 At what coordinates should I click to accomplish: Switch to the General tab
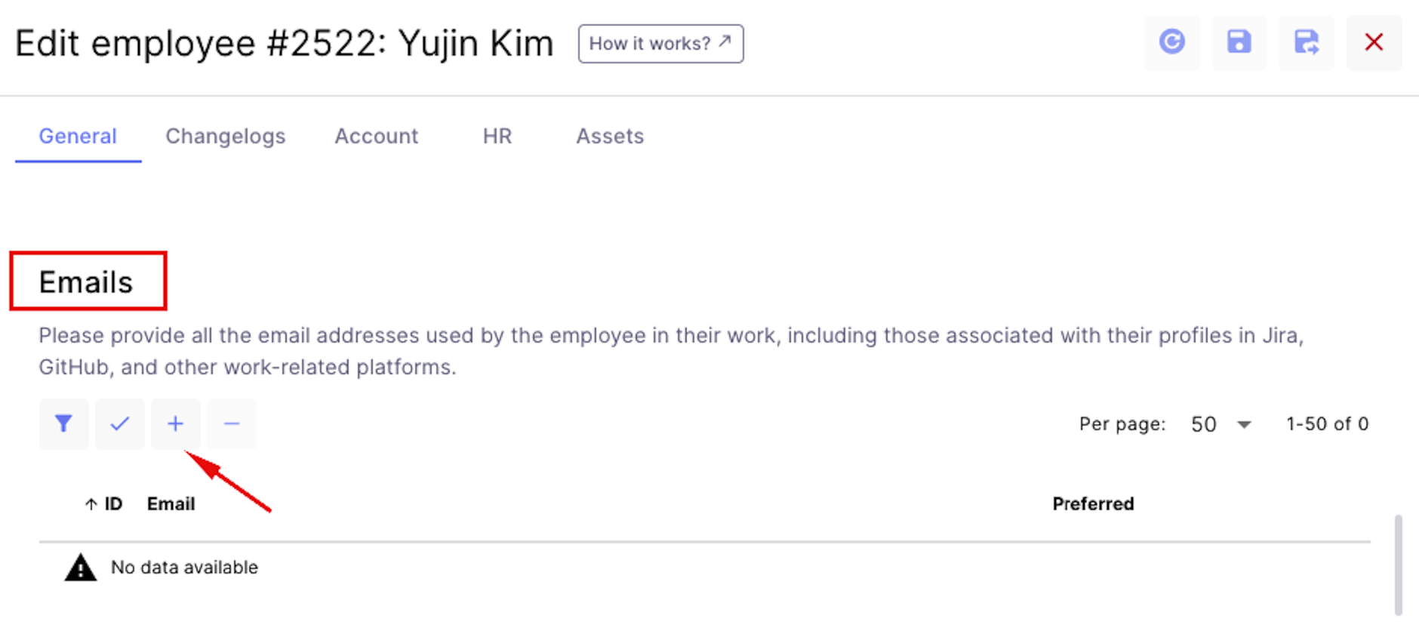(x=78, y=136)
